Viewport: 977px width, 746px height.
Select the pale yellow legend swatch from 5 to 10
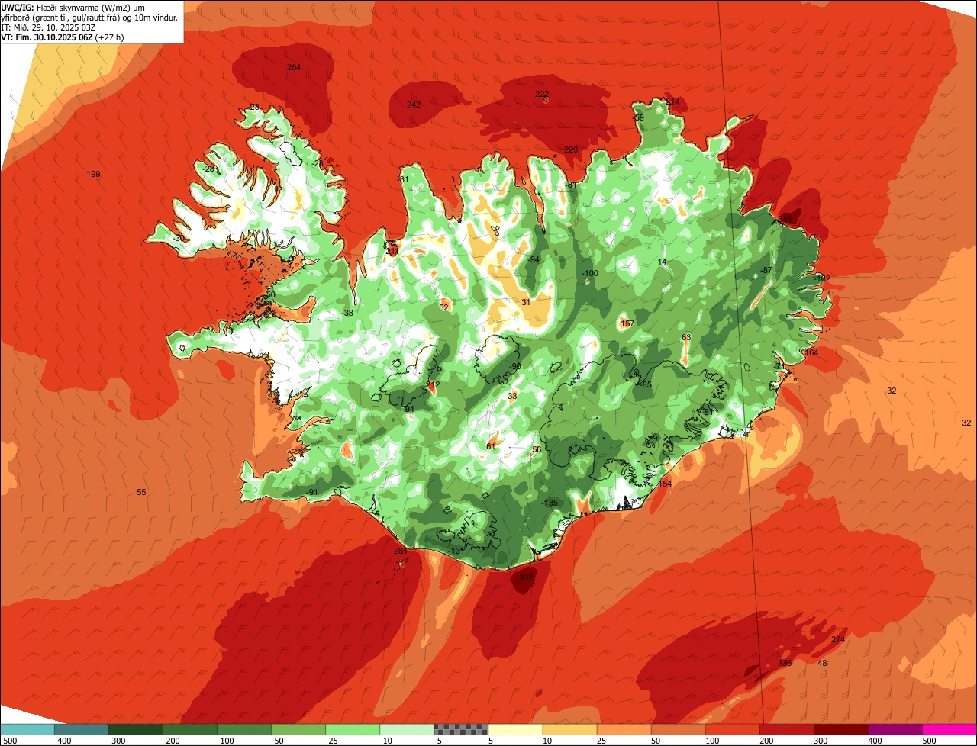[x=514, y=729]
